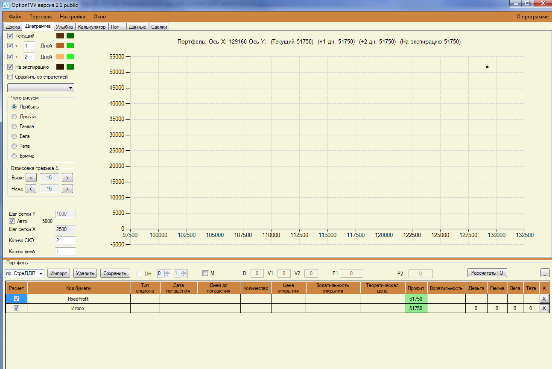Select the Дельта radio button

coord(14,117)
